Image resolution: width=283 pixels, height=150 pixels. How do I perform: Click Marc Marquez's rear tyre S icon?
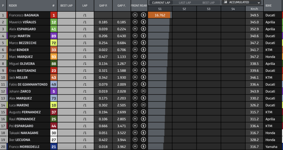coord(143,57)
